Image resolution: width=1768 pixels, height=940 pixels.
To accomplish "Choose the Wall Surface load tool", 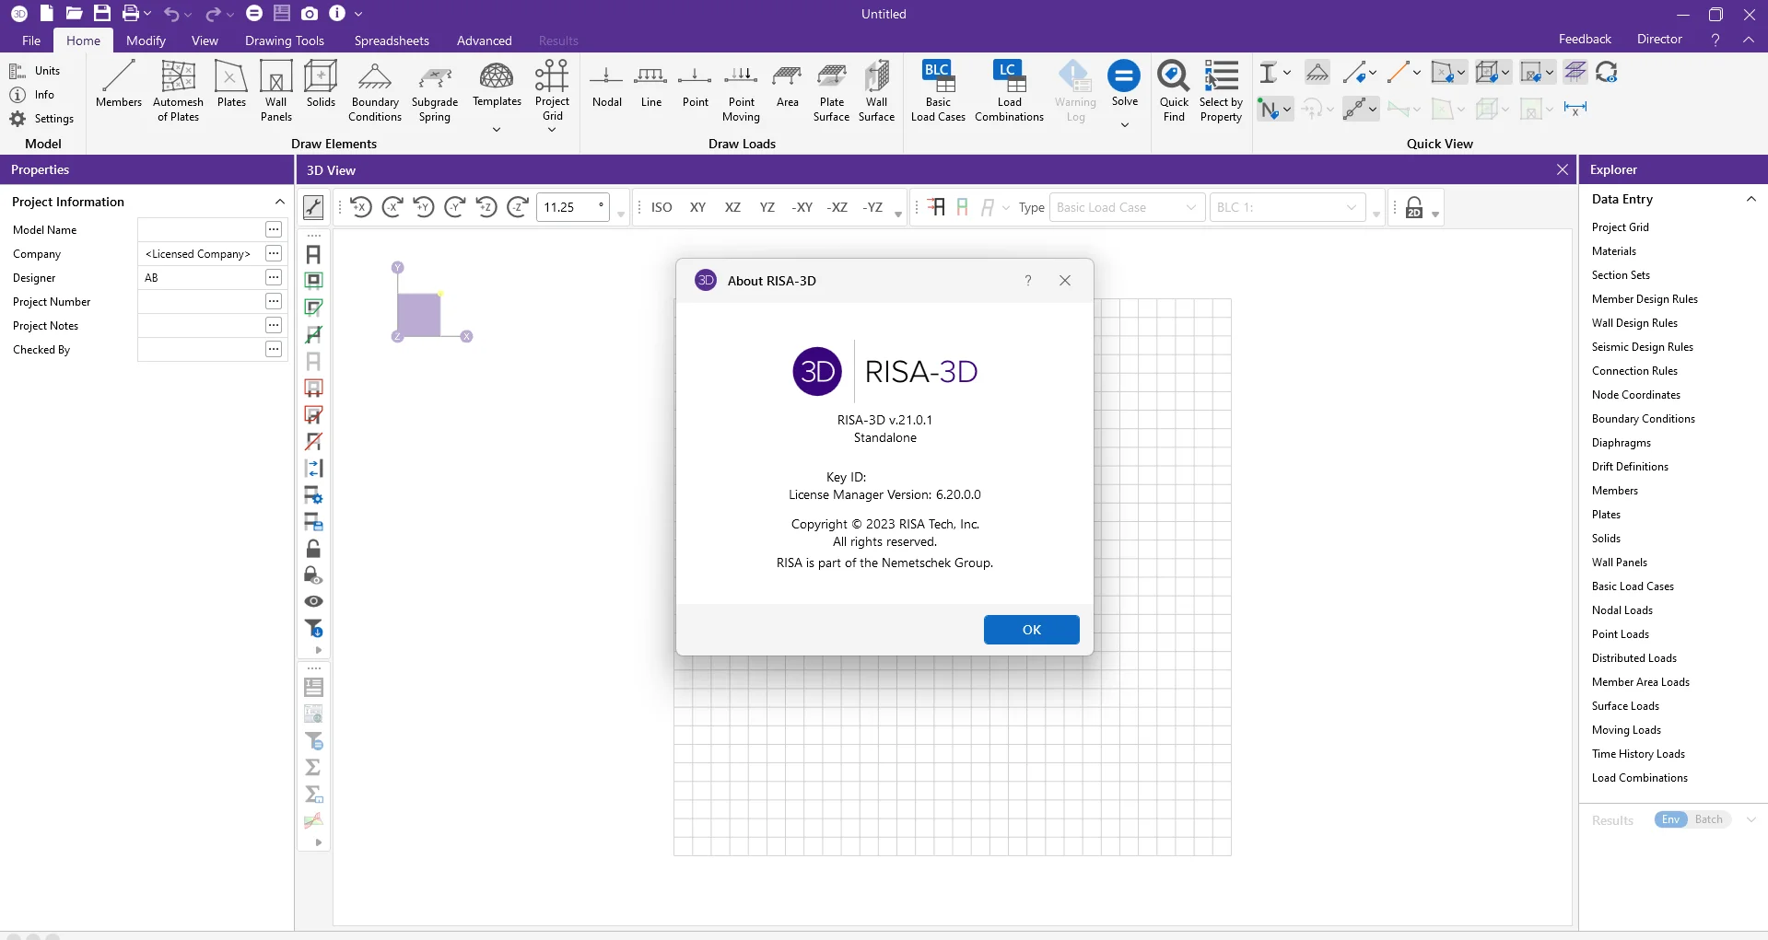I will coord(876,91).
